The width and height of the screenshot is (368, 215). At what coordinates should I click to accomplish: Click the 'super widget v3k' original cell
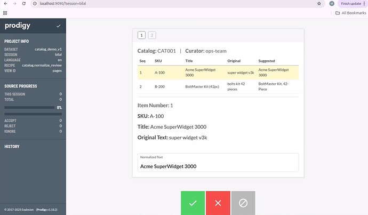pyautogui.click(x=241, y=73)
